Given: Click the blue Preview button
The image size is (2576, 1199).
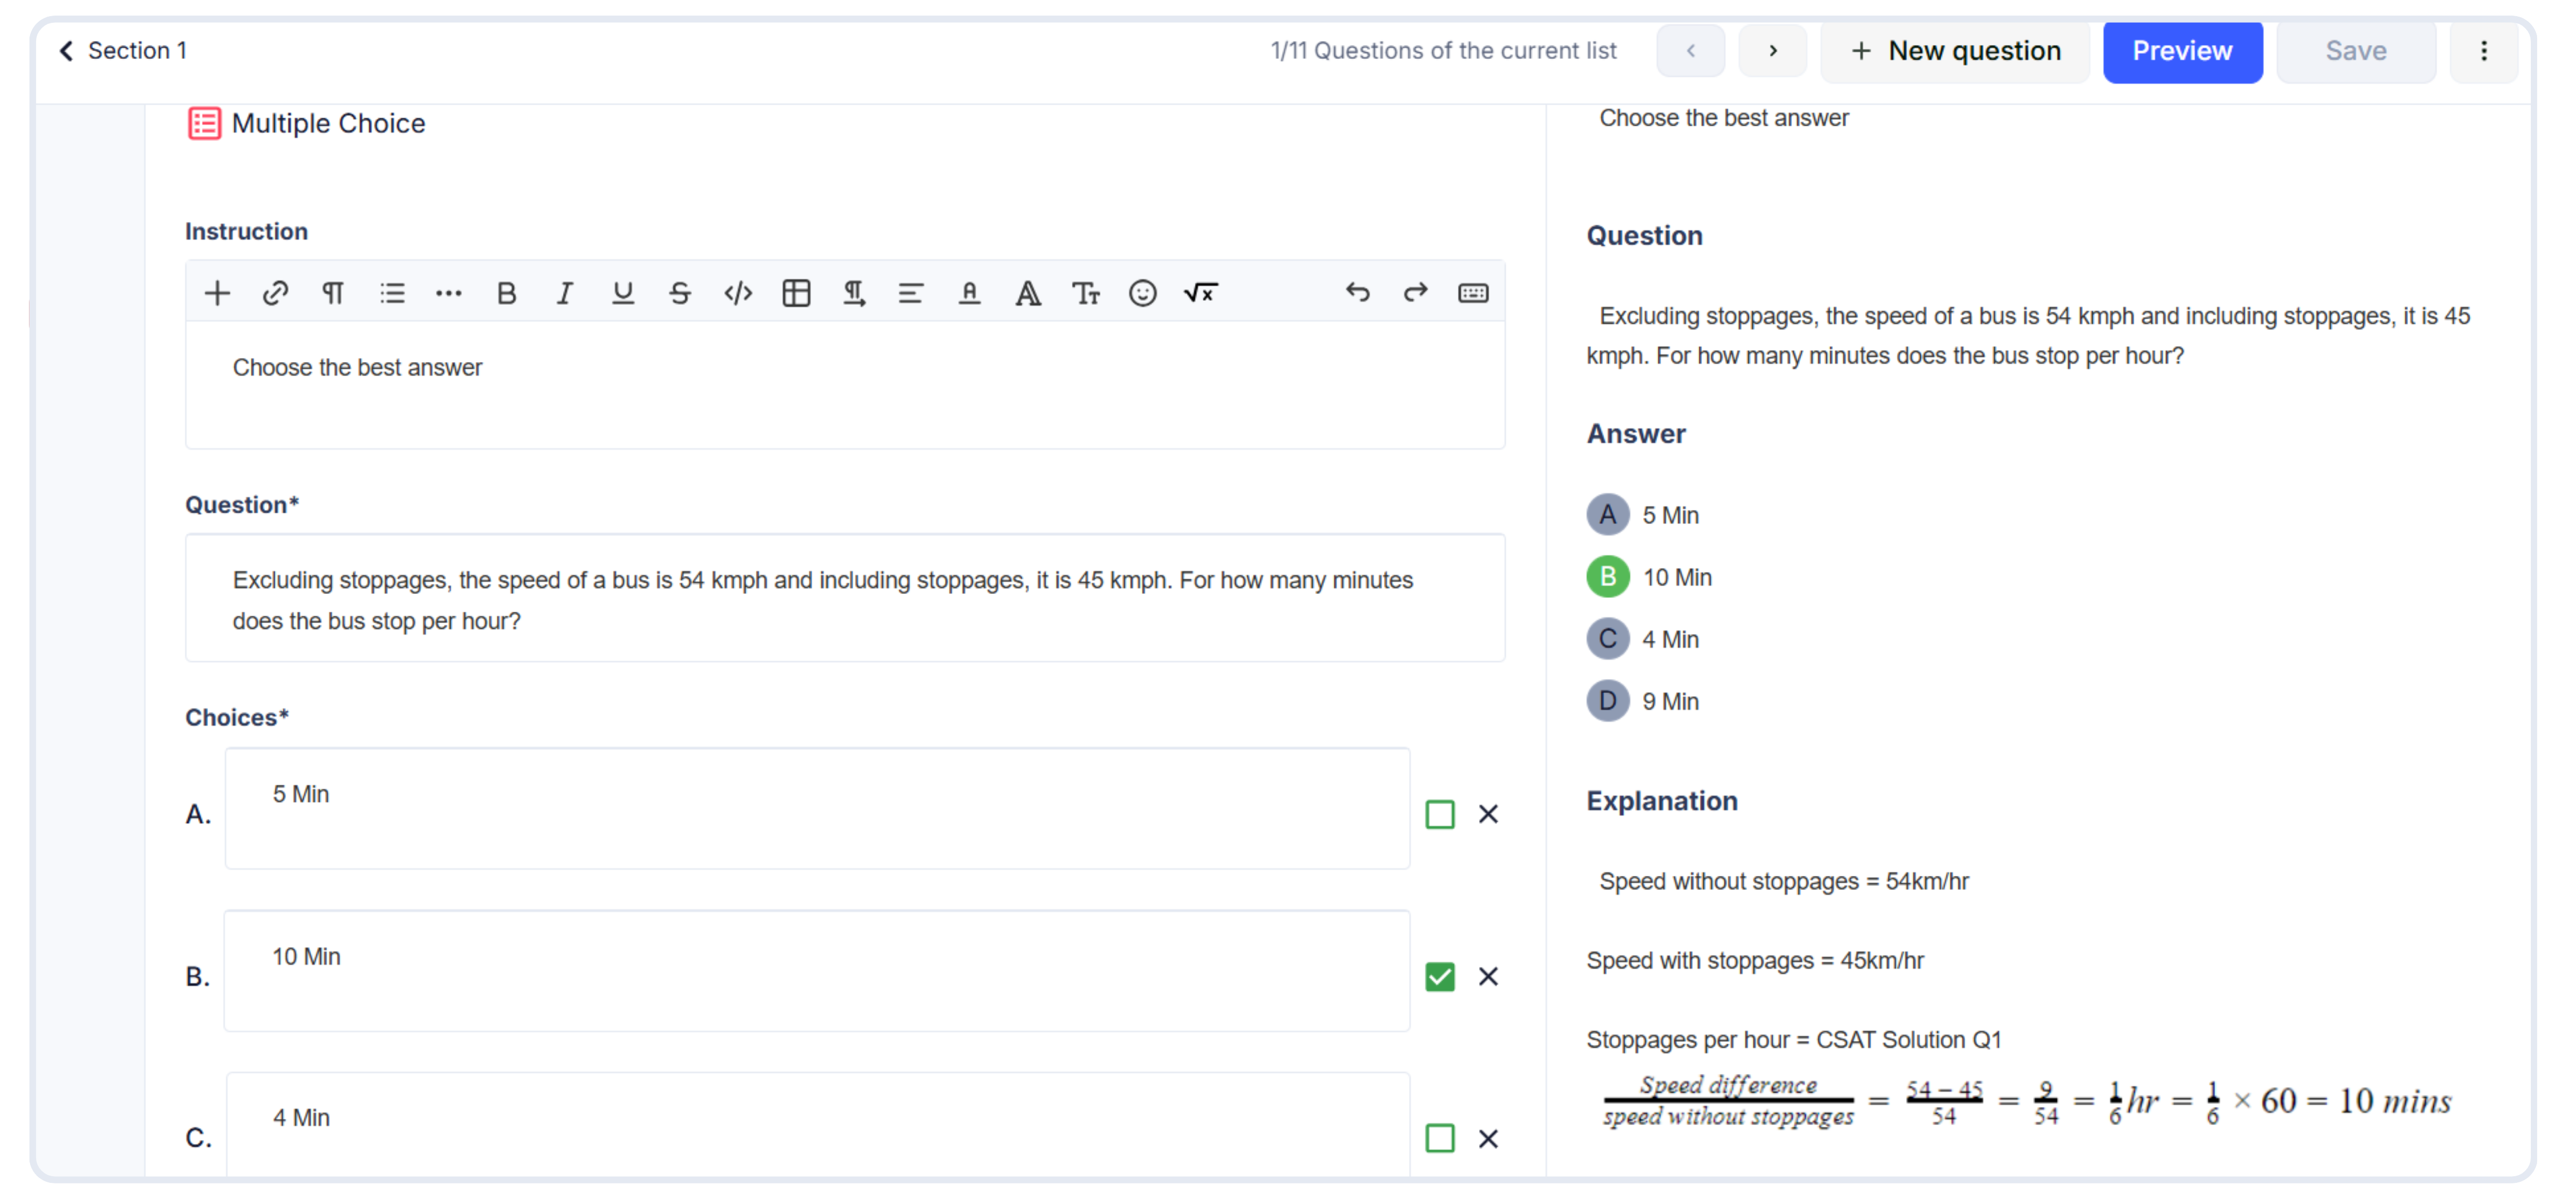Looking at the screenshot, I should point(2182,51).
